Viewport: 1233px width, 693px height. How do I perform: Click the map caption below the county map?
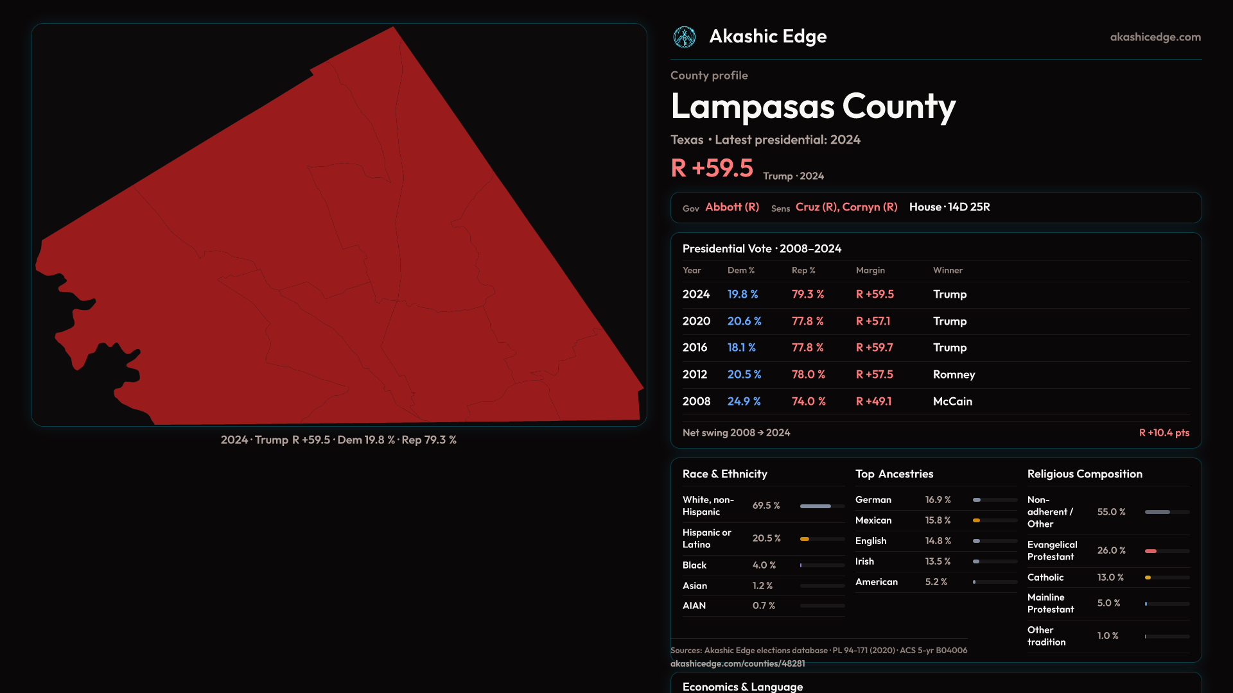(338, 440)
